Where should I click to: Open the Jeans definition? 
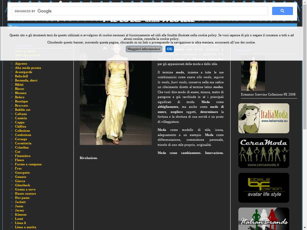(x=19, y=206)
